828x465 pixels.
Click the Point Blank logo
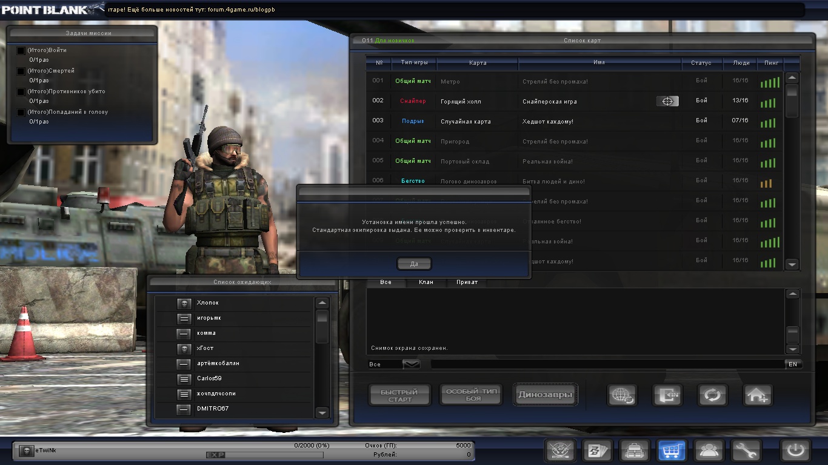tap(52, 8)
